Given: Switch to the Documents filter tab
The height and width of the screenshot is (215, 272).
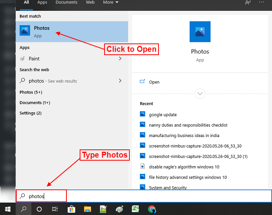Looking at the screenshot, I should point(66,2).
